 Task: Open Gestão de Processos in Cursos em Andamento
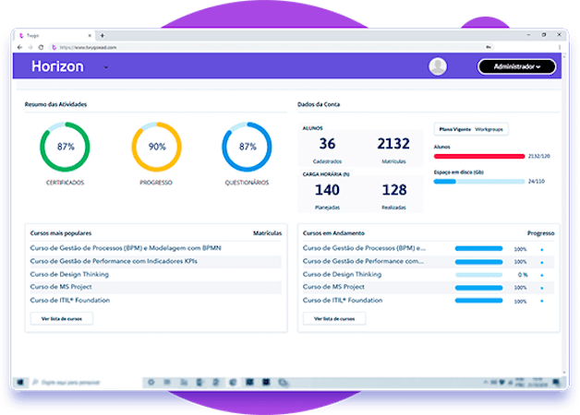coord(364,248)
